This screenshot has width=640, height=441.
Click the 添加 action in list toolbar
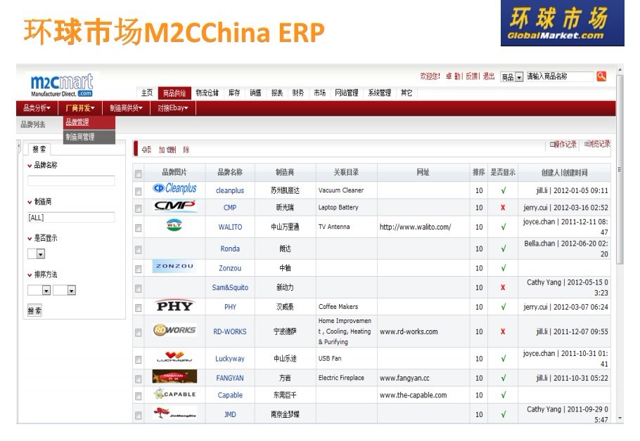coord(153,150)
